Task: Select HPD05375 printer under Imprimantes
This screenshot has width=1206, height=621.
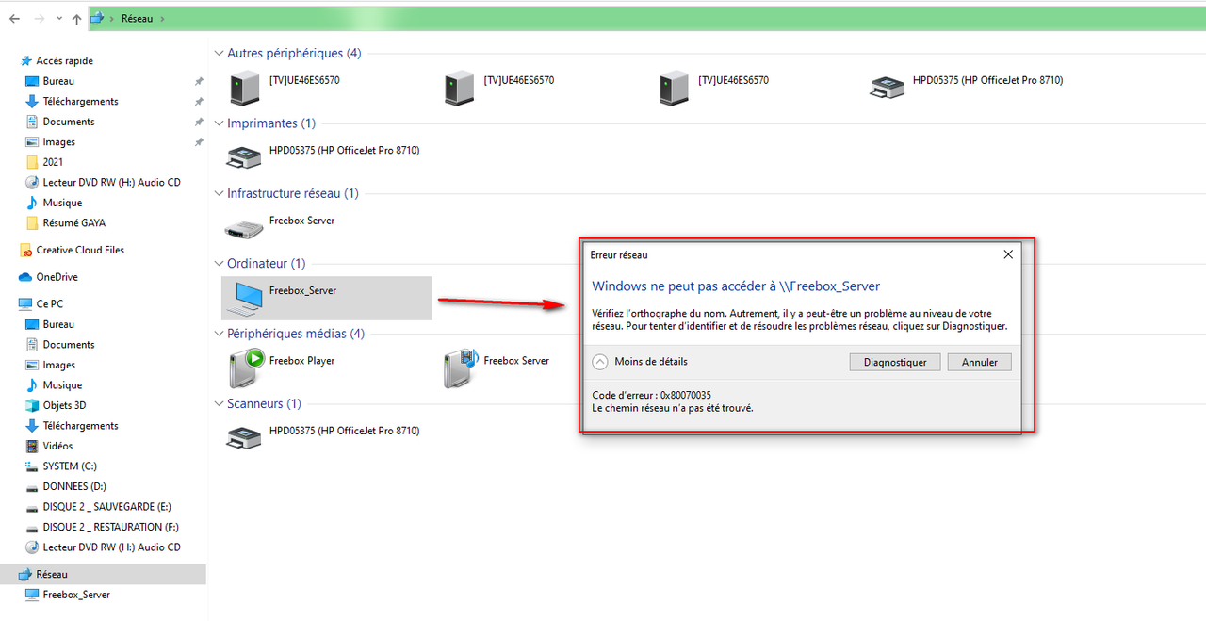Action: click(324, 157)
